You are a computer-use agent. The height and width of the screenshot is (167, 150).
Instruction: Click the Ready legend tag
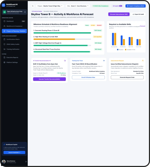point(87,25)
